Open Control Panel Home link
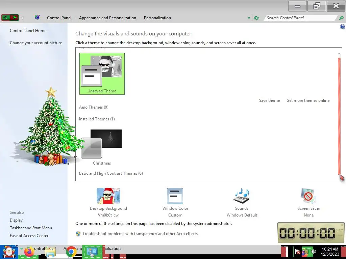This screenshot has height=259, width=346. [x=28, y=31]
